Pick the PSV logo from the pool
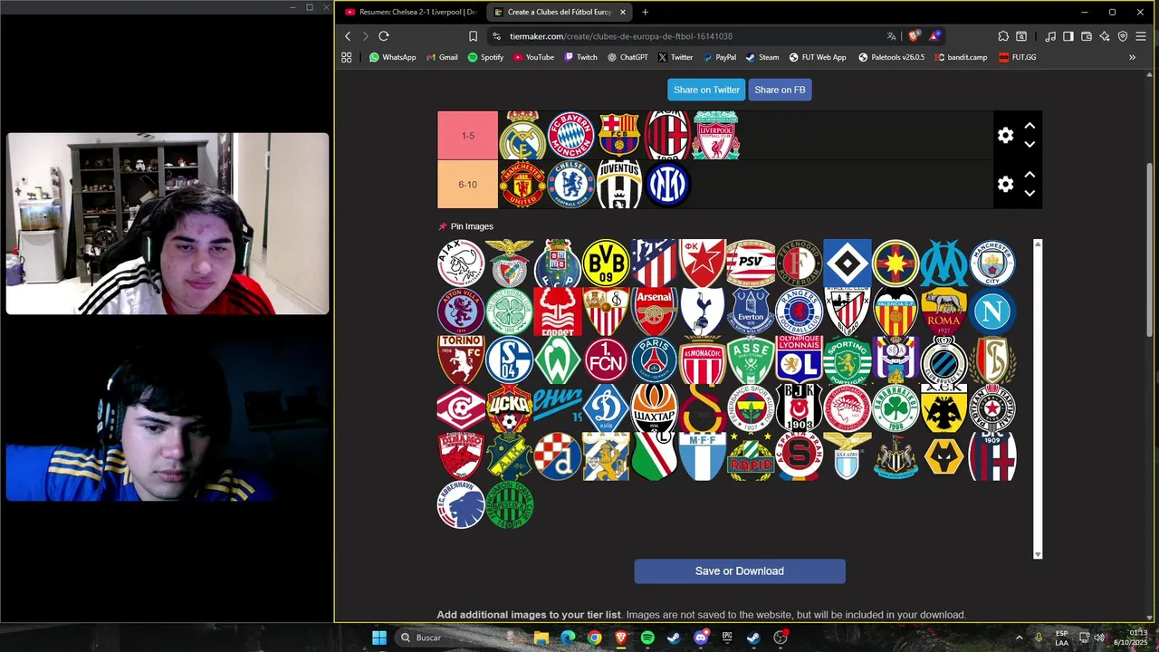The image size is (1159, 652). pos(751,263)
